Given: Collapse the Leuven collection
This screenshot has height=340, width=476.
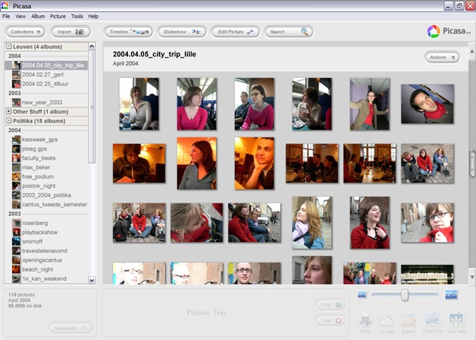Looking at the screenshot, I should (x=8, y=47).
